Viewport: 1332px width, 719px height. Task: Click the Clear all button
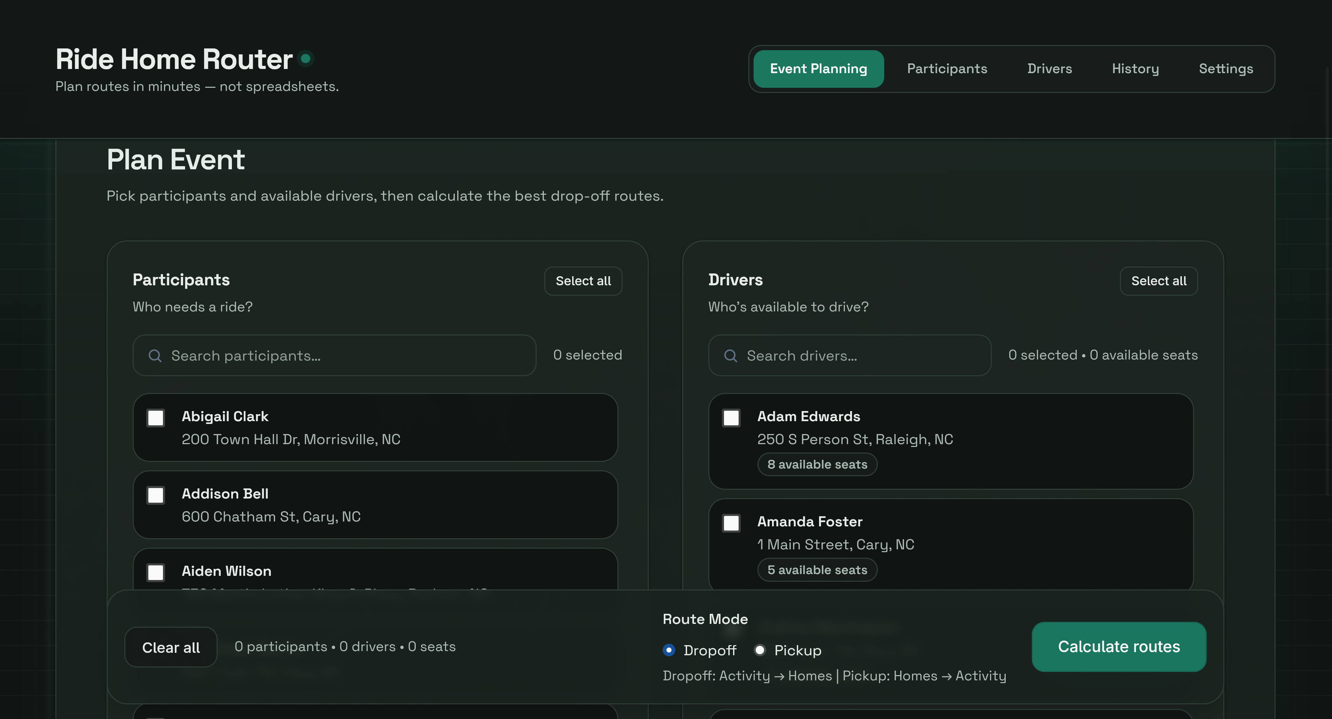click(x=171, y=647)
